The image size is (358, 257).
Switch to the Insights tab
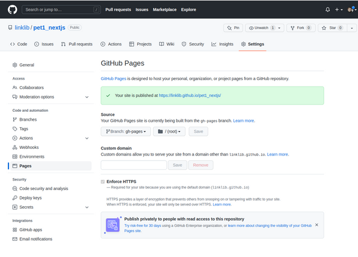[x=222, y=44]
